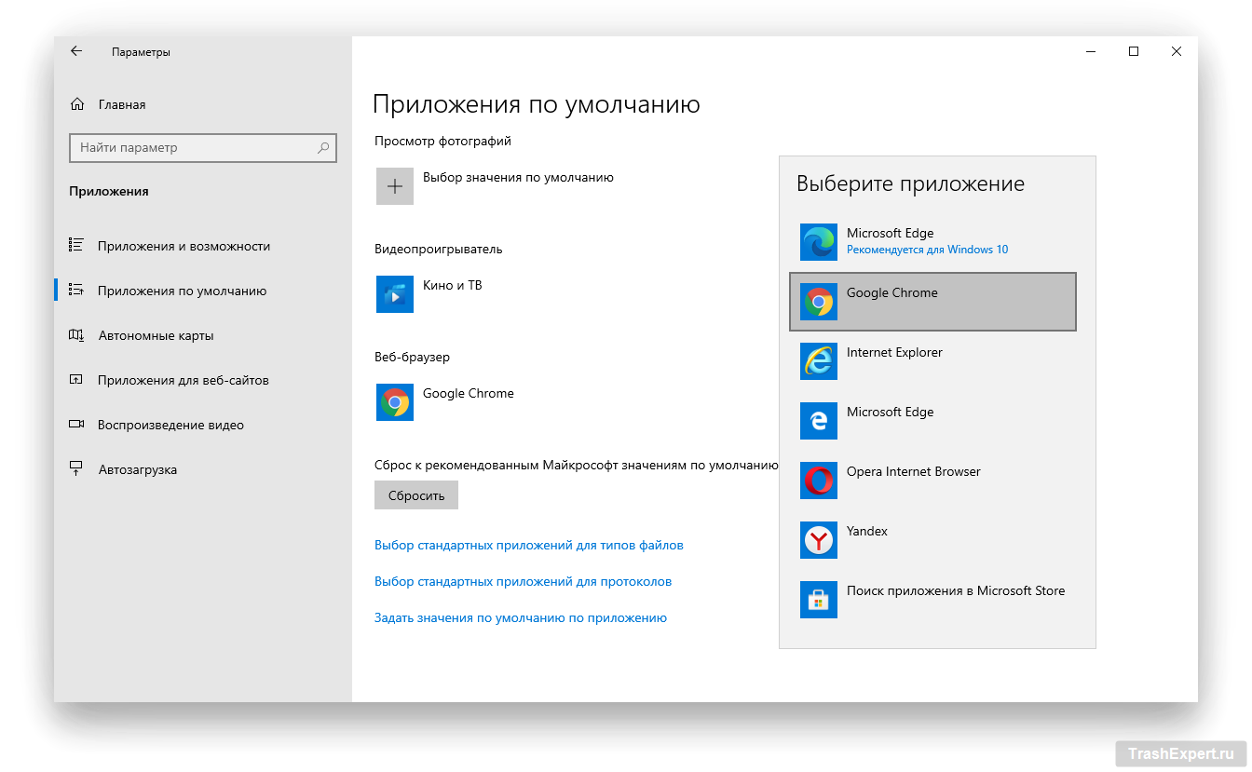Click the Приложения и возможности sidebar icon
The width and height of the screenshot is (1252, 772).
(76, 246)
